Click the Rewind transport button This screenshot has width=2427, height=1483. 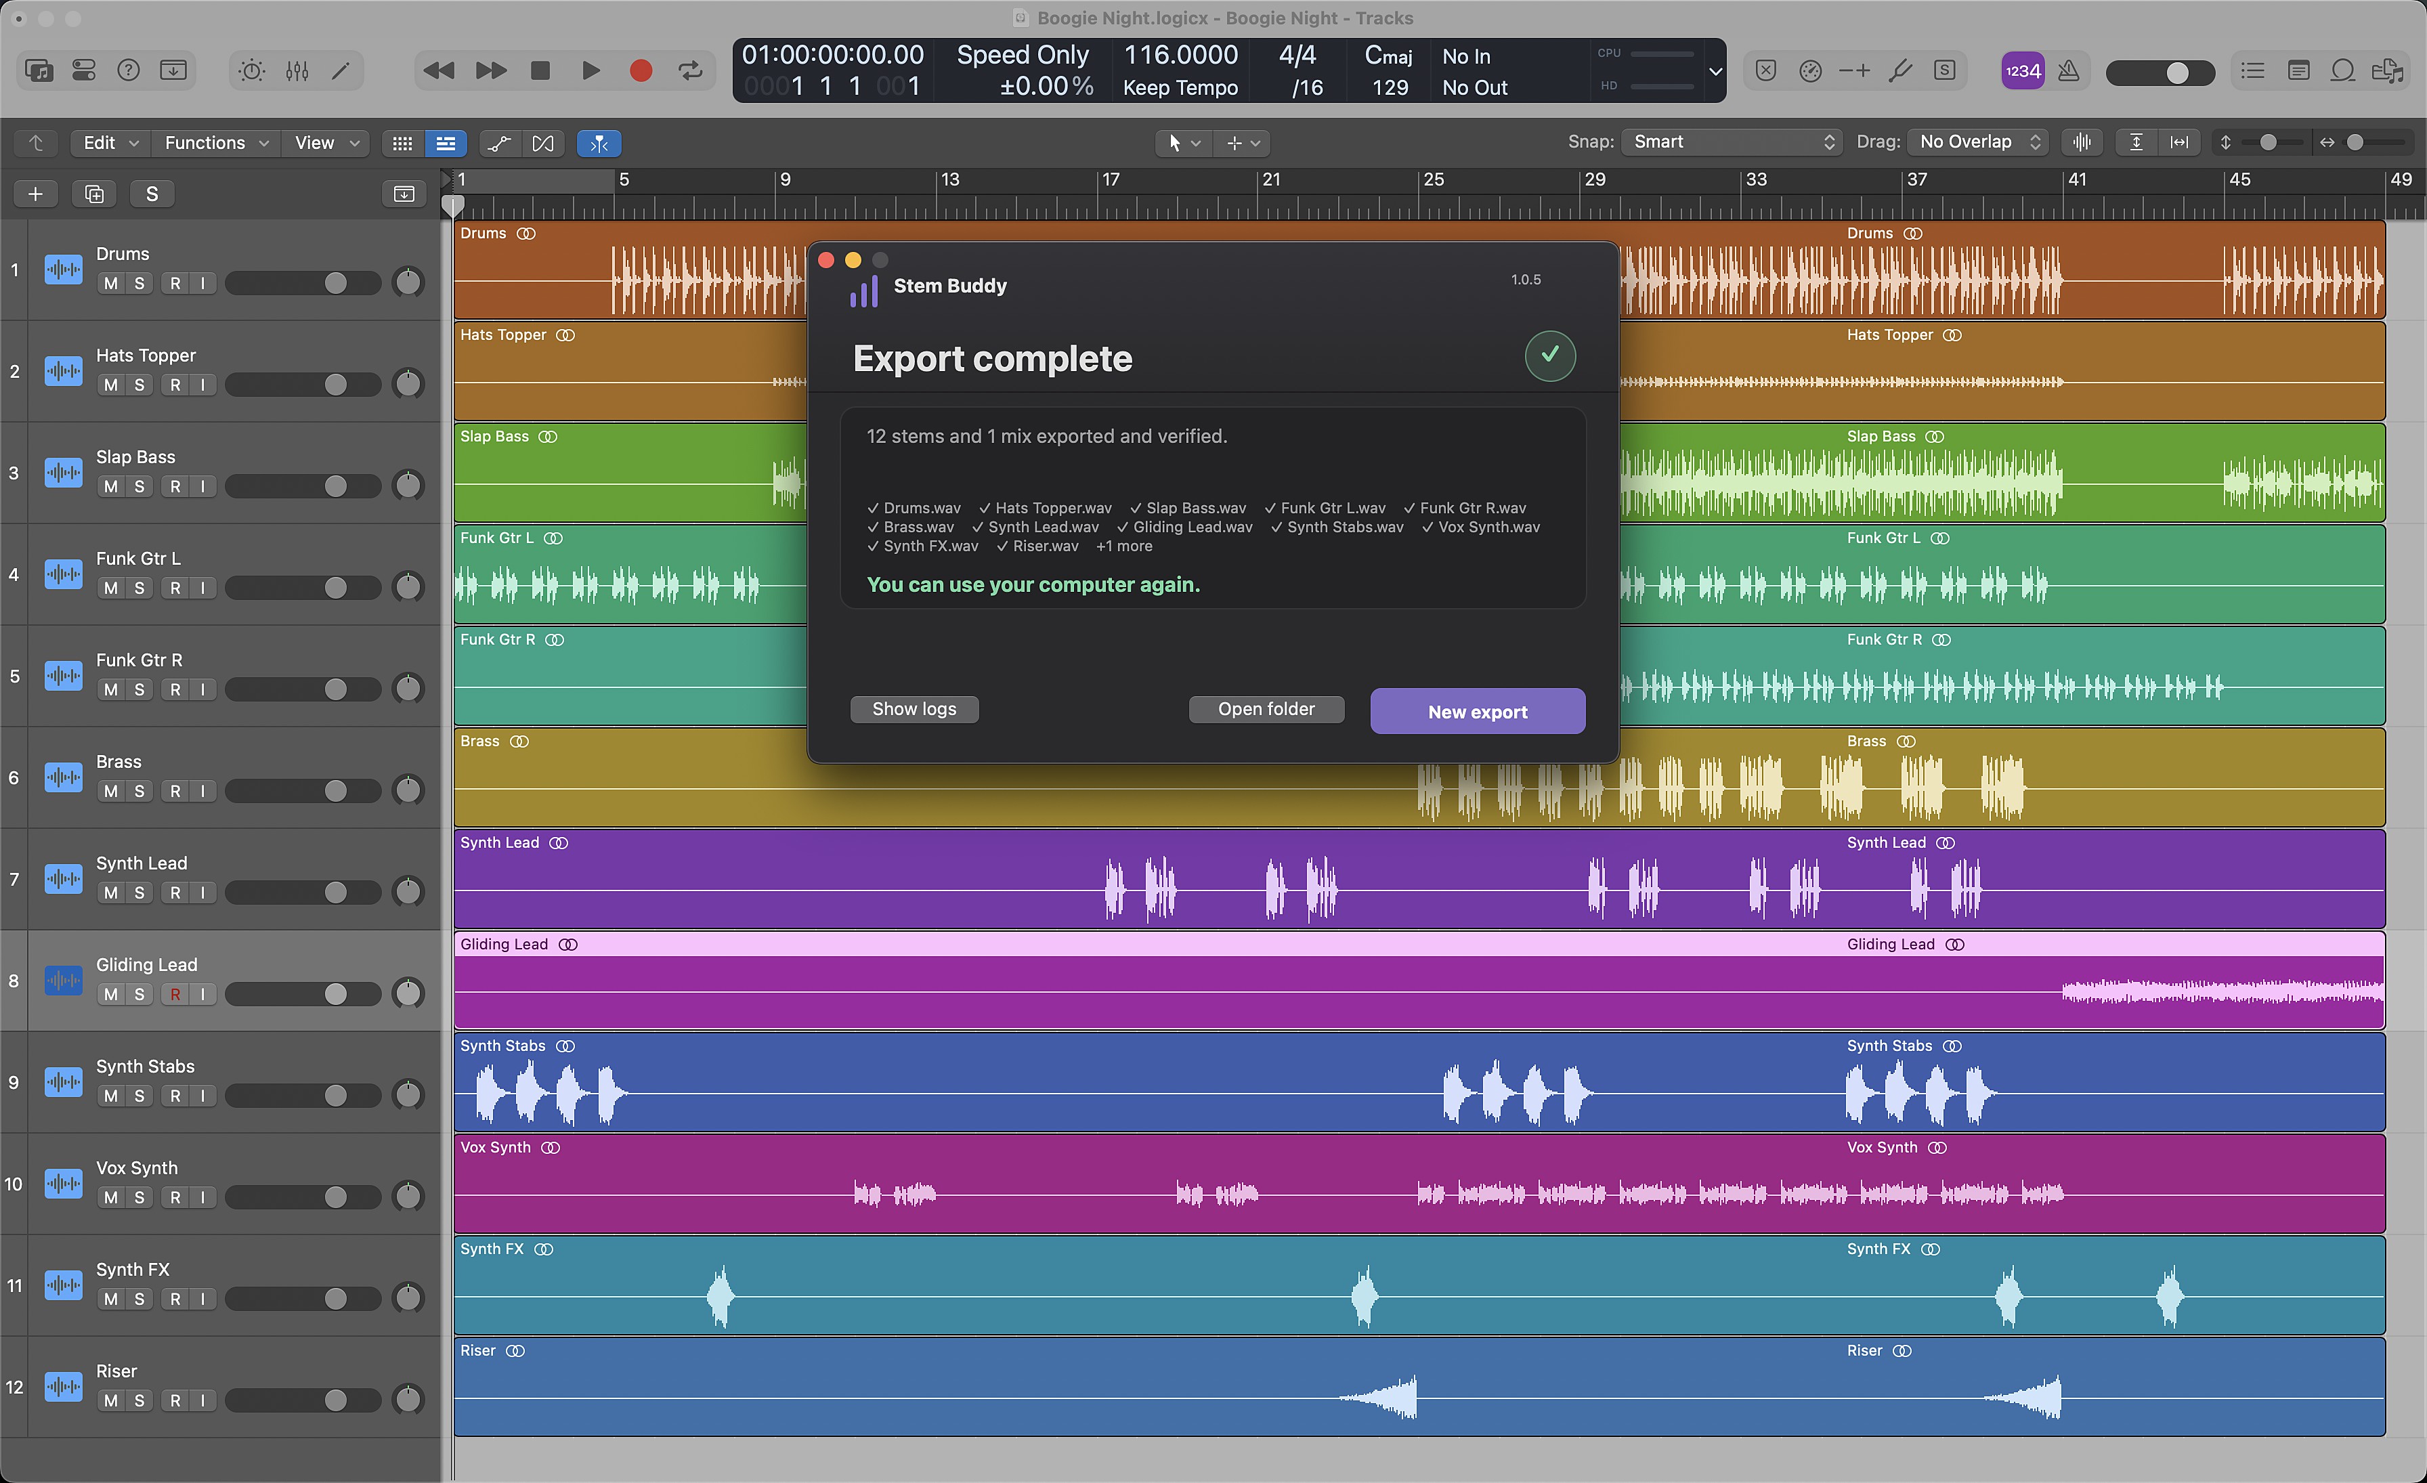[439, 71]
